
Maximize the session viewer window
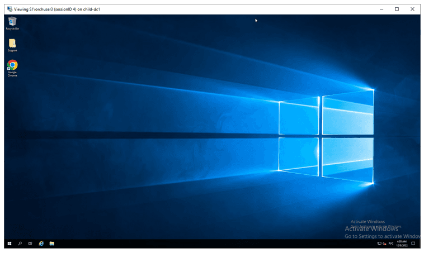[397, 9]
